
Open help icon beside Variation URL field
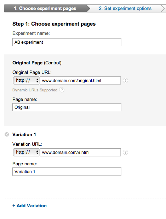pyautogui.click(x=125, y=153)
